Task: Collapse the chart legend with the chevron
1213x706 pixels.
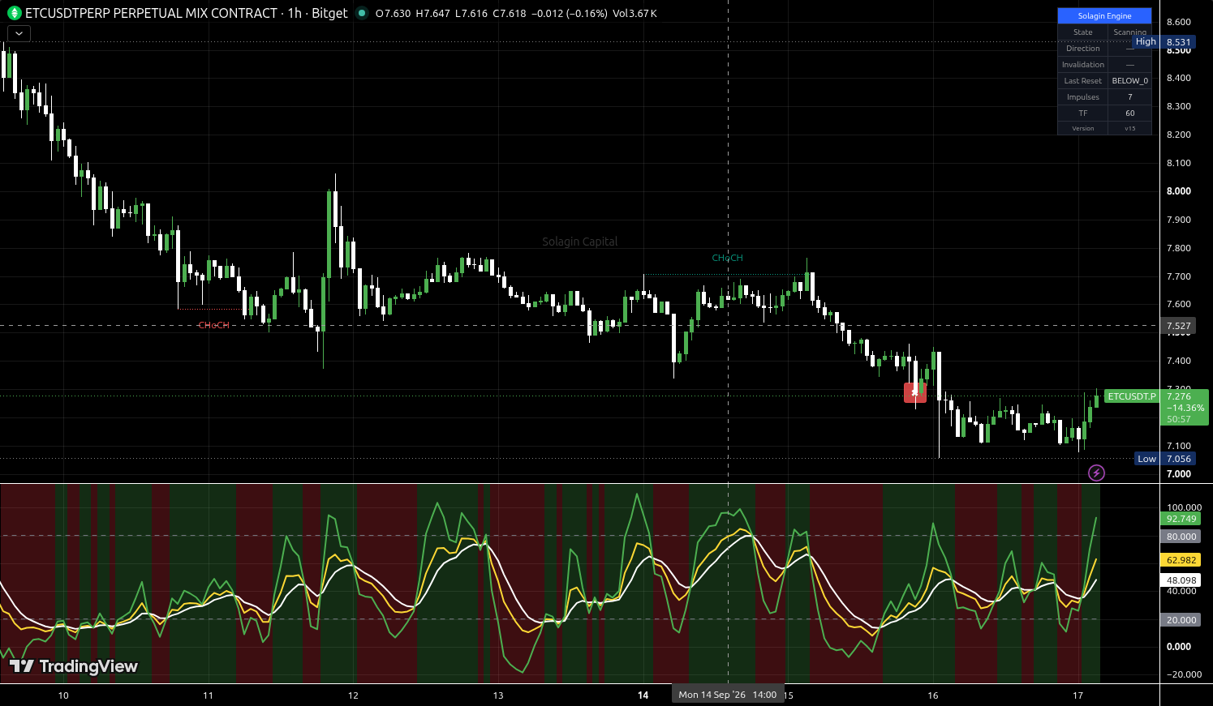Action: tap(19, 33)
